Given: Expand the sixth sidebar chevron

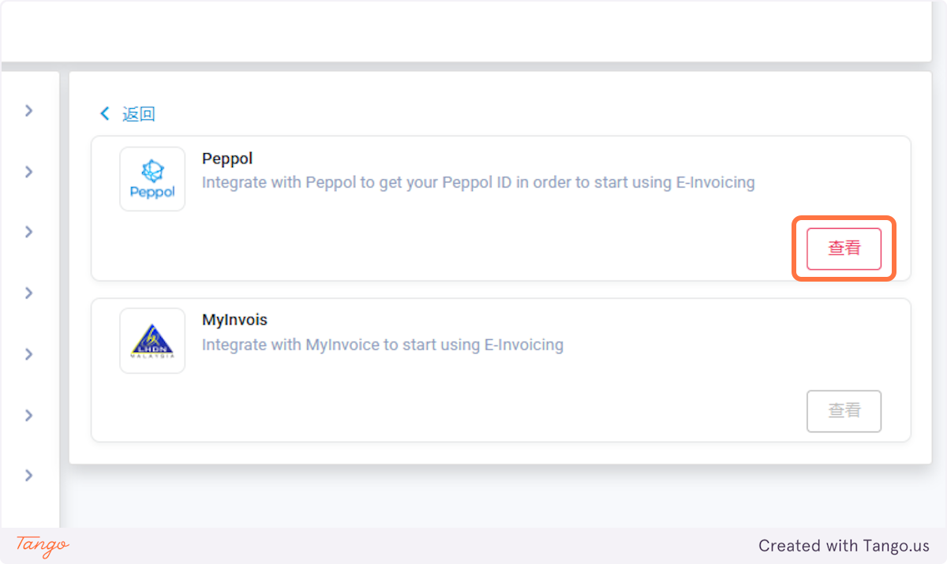Looking at the screenshot, I should (29, 415).
